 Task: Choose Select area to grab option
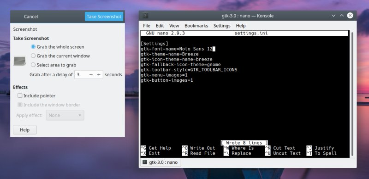pos(54,65)
